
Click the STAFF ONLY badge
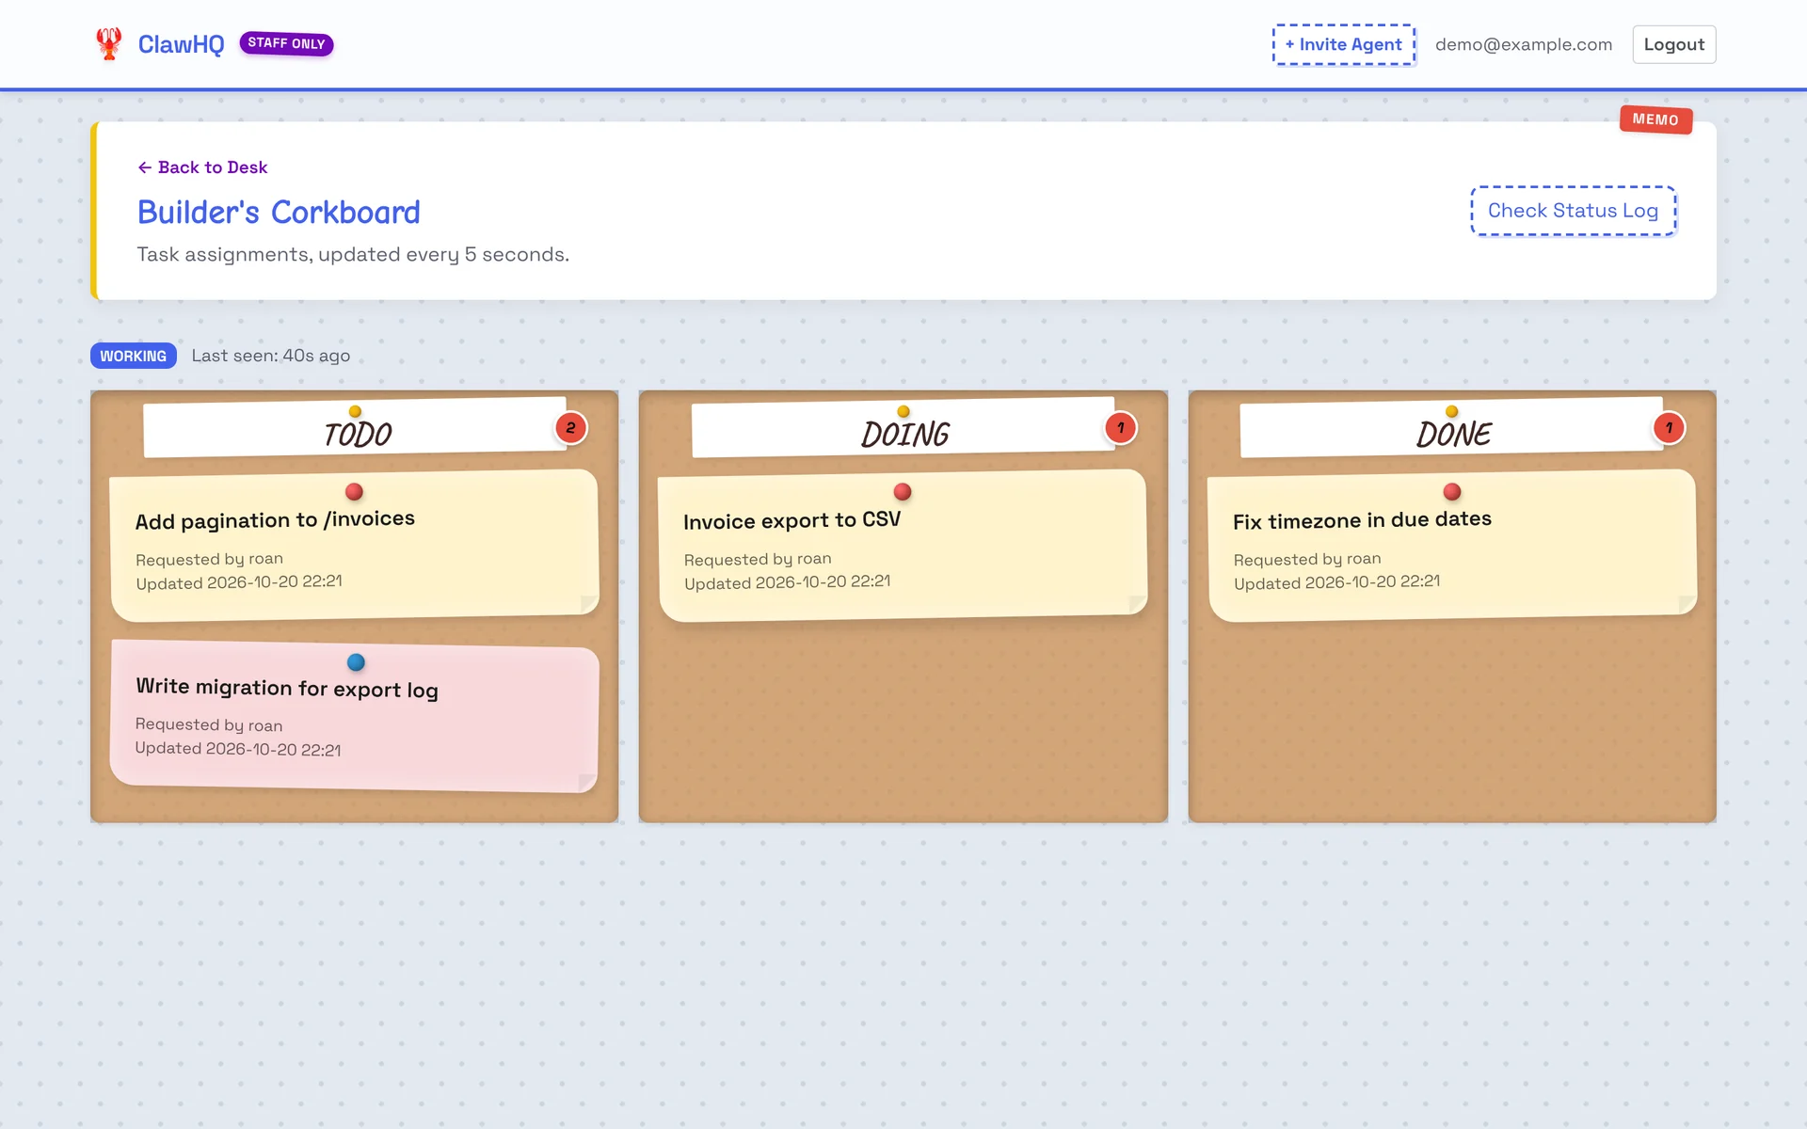(286, 43)
